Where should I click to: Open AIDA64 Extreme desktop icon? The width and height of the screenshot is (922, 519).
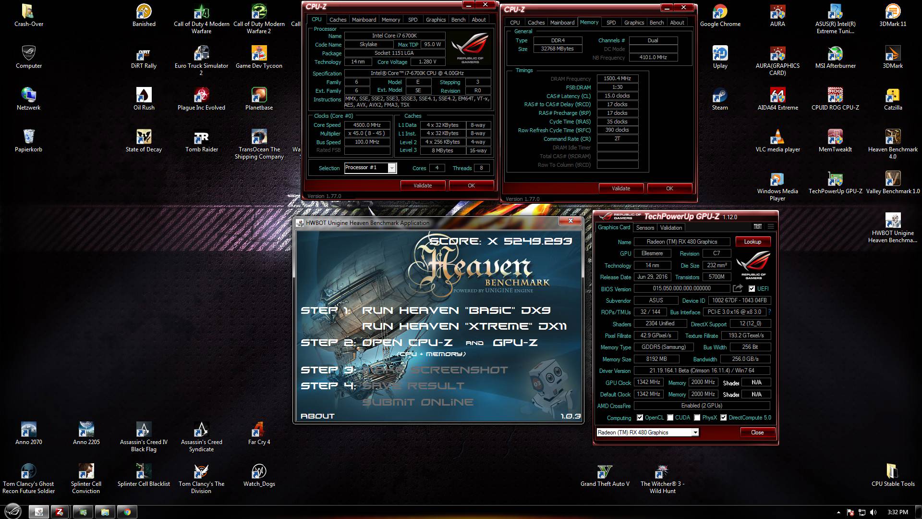(778, 99)
